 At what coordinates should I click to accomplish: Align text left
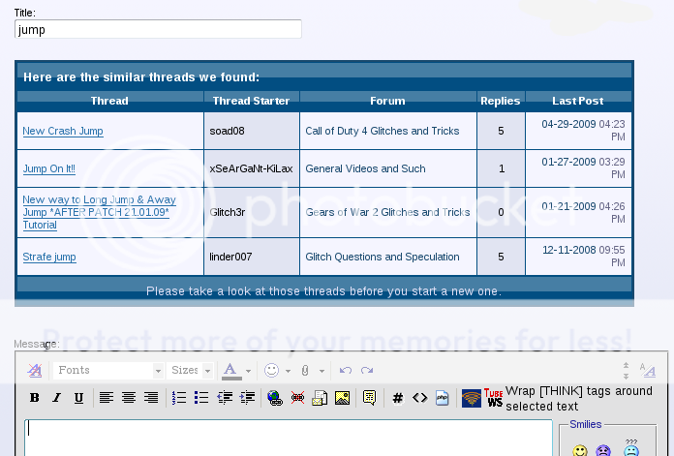point(107,398)
